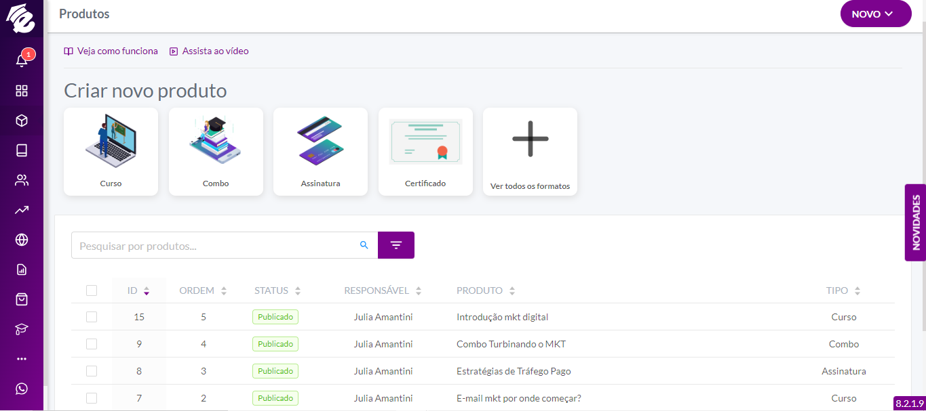926x411 pixels.
Task: Toggle the select-all checkbox in table header
Action: 92,290
